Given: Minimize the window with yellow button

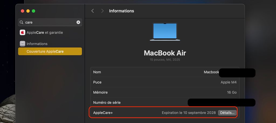Looking at the screenshot, I should coord(28,11).
